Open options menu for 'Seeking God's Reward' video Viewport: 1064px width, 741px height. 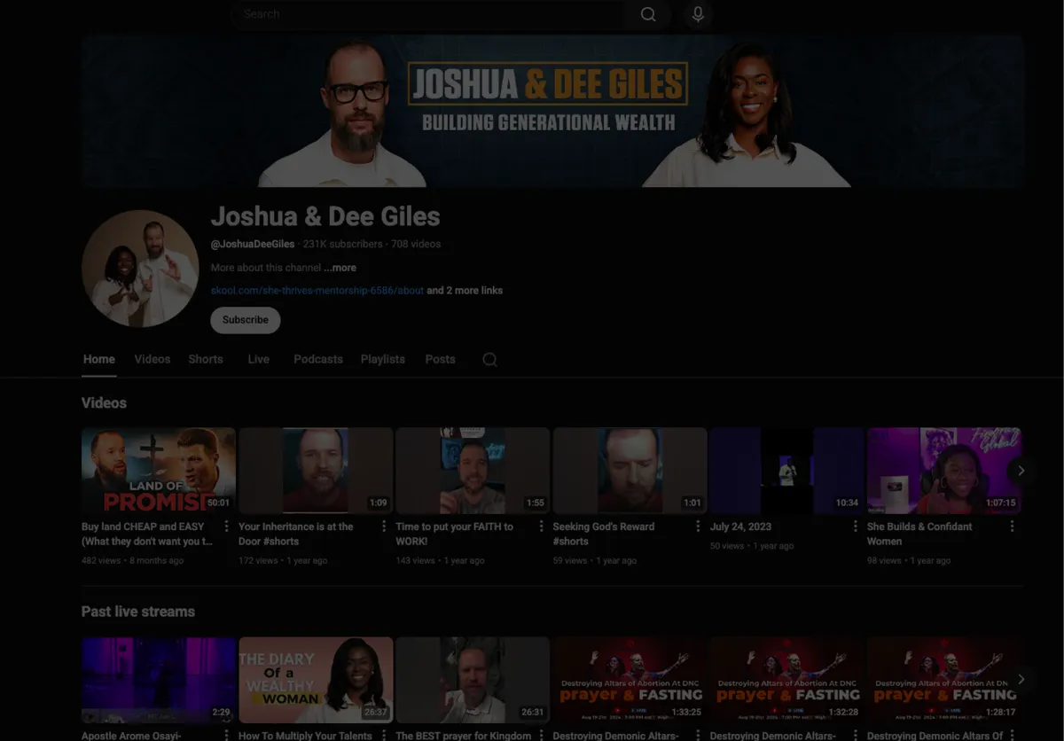[x=698, y=526]
